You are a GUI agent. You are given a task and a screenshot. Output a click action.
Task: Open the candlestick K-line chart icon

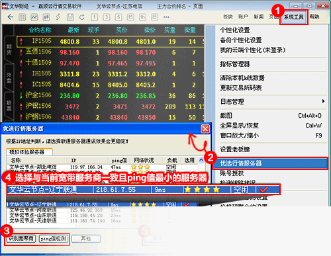(46, 17)
